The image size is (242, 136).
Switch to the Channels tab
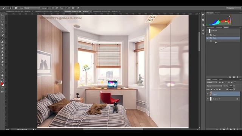click(215, 80)
